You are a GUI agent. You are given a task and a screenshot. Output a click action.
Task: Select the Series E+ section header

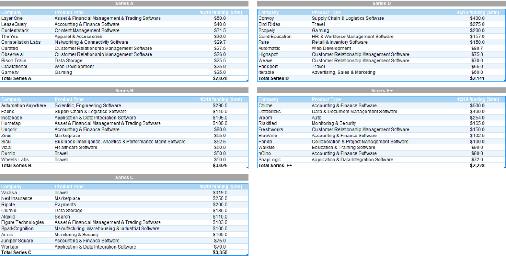click(x=381, y=91)
